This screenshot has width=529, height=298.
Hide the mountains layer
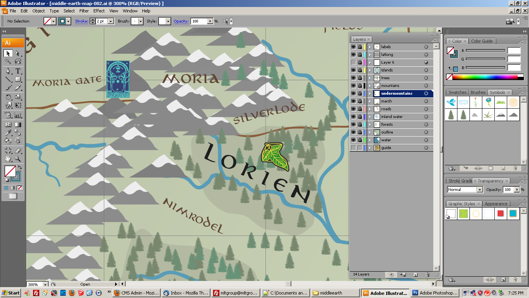coord(353,85)
